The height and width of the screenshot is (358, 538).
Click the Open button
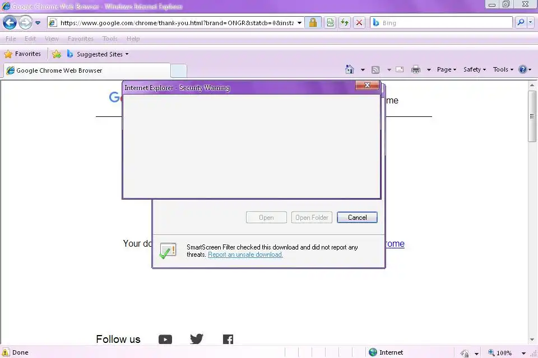[x=266, y=218]
